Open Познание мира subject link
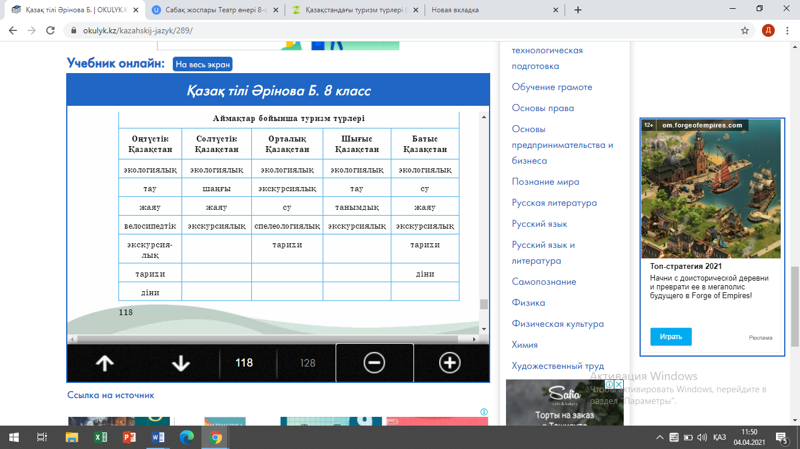This screenshot has height=449, width=800. point(545,182)
